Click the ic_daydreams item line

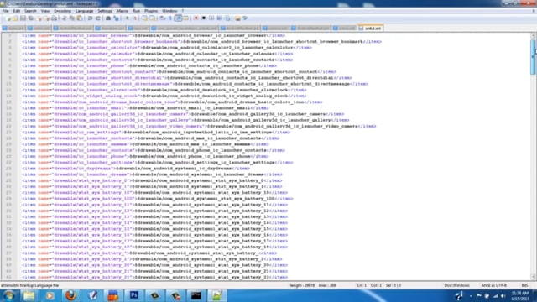coord(136,169)
